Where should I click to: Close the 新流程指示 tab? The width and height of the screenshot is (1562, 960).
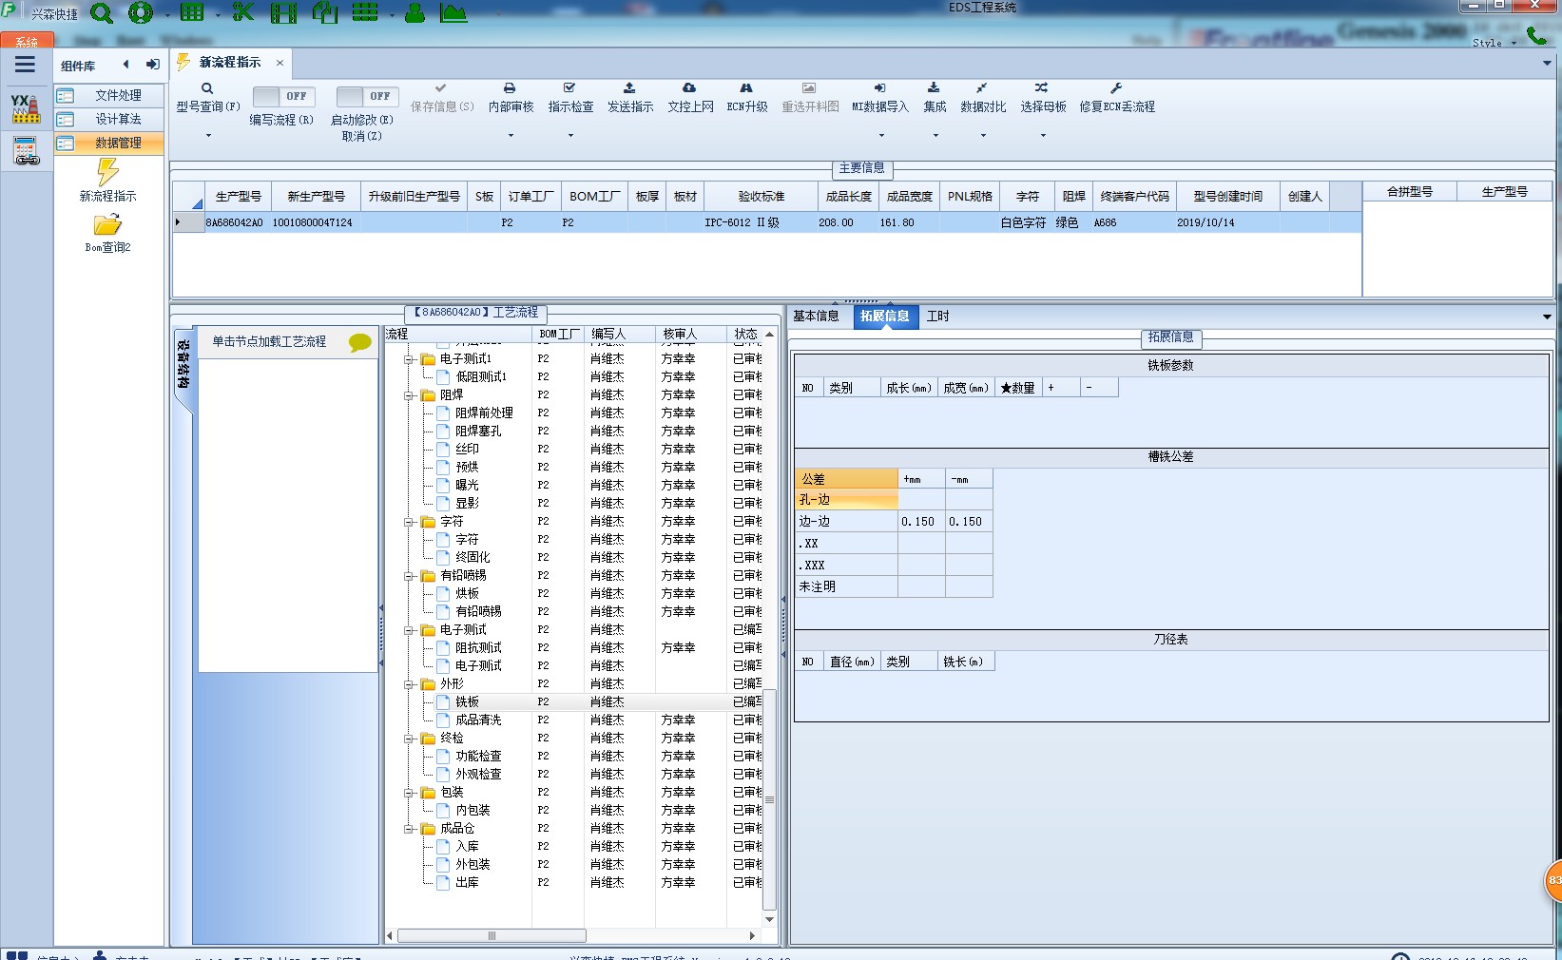(x=280, y=63)
